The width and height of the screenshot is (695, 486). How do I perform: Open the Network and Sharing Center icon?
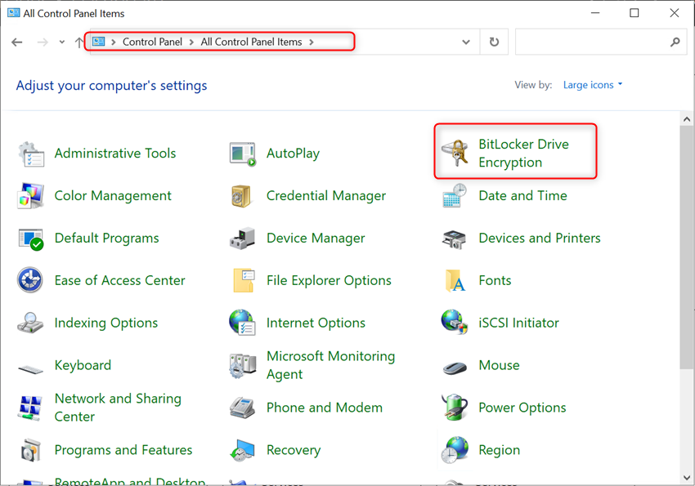30,408
